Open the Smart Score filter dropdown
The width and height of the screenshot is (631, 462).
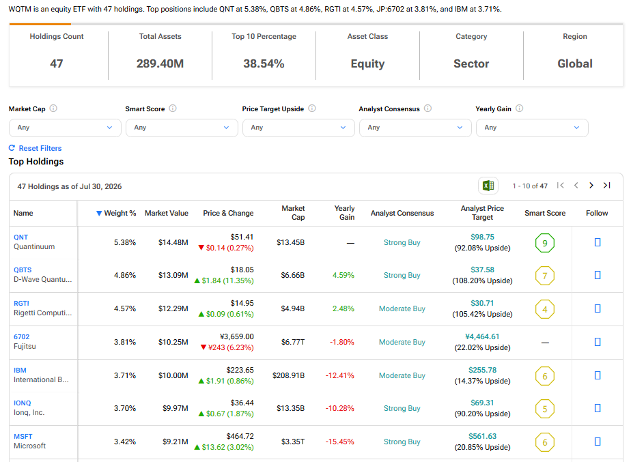point(182,128)
